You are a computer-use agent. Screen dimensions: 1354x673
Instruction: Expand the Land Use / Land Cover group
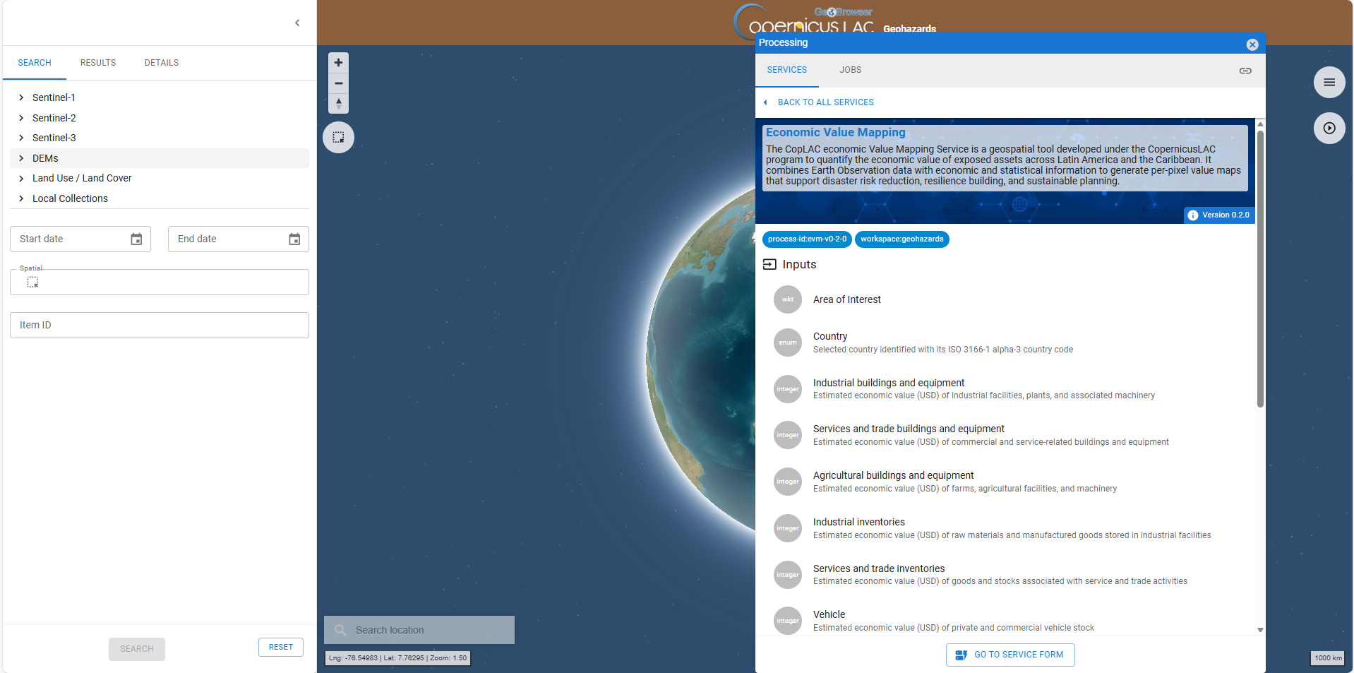21,179
